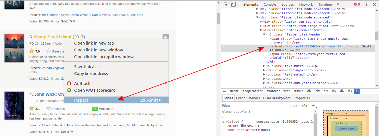Screen dimensions: 379x136
Task: Open the Event Listeners tab
Action: [248, 98]
